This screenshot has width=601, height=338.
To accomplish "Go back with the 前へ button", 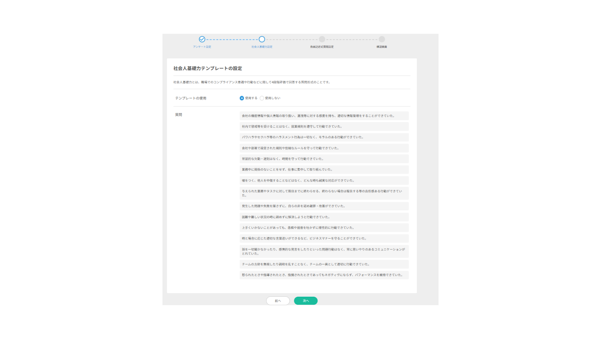I will pyautogui.click(x=278, y=301).
